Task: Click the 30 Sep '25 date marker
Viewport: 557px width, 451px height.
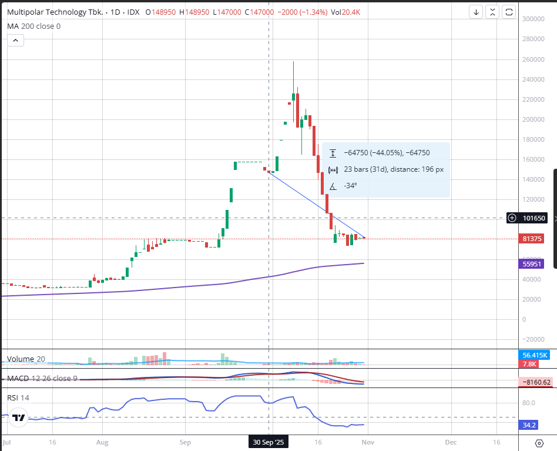Action: tap(269, 442)
